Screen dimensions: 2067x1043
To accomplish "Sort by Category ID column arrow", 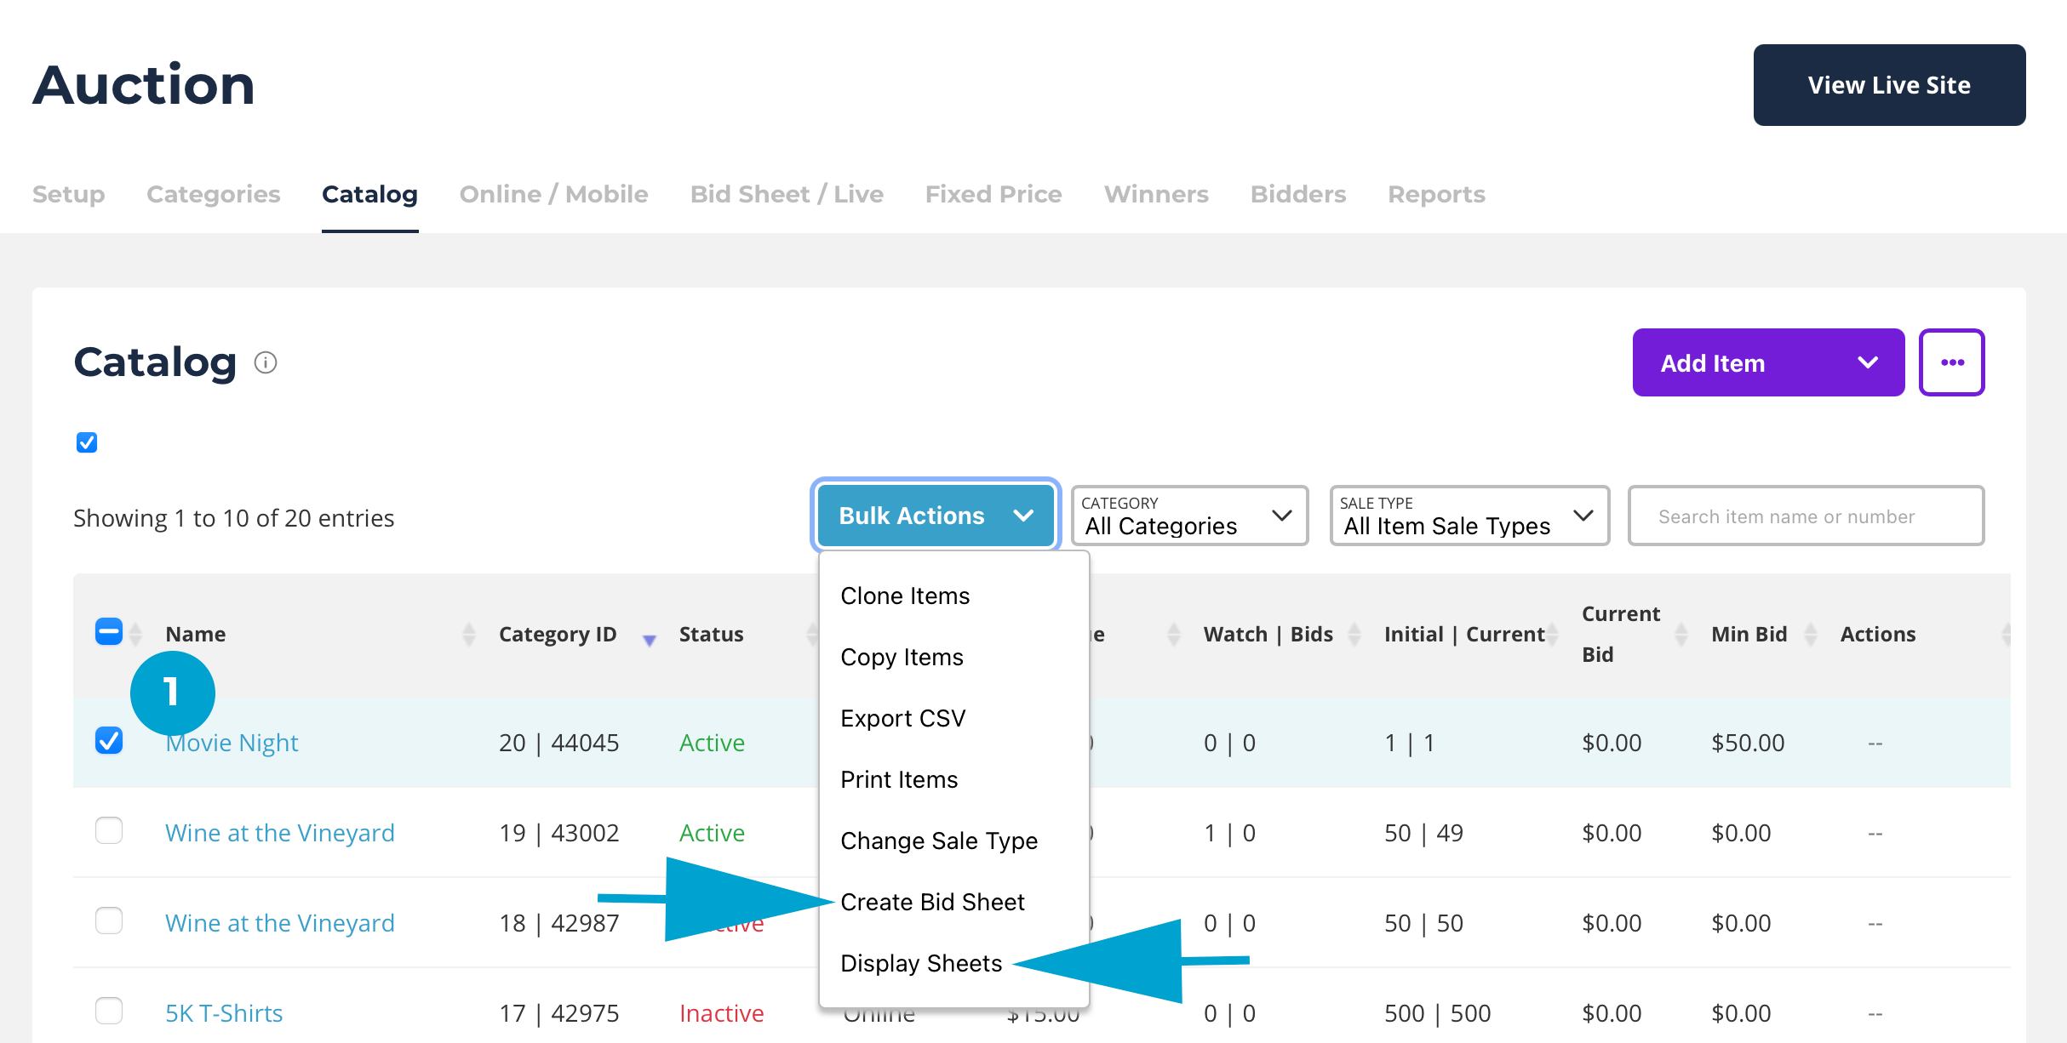I will [649, 640].
